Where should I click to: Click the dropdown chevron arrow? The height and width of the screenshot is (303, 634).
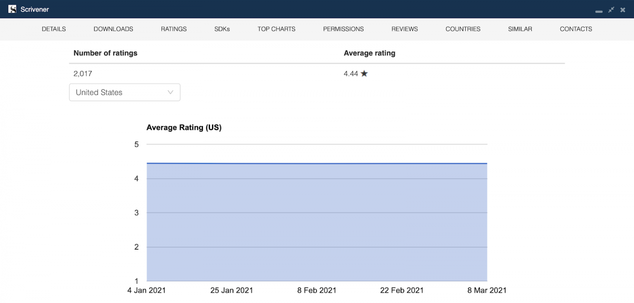pos(171,92)
